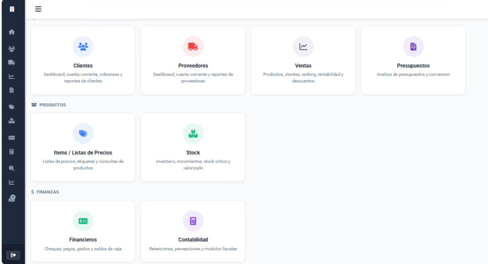Open the Financieros card
Viewport: 488px width, 264px height.
(x=83, y=231)
